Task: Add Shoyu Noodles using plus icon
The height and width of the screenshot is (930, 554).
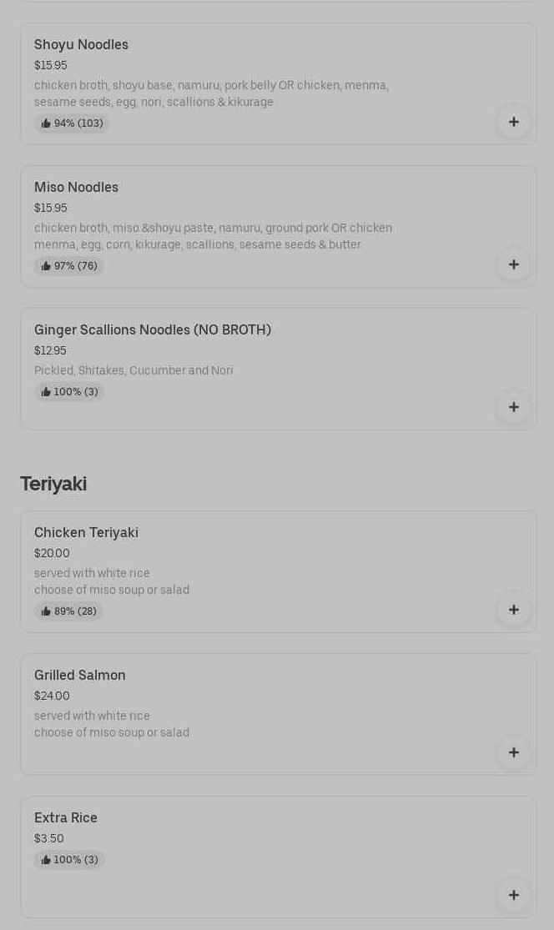Action: [x=514, y=122]
